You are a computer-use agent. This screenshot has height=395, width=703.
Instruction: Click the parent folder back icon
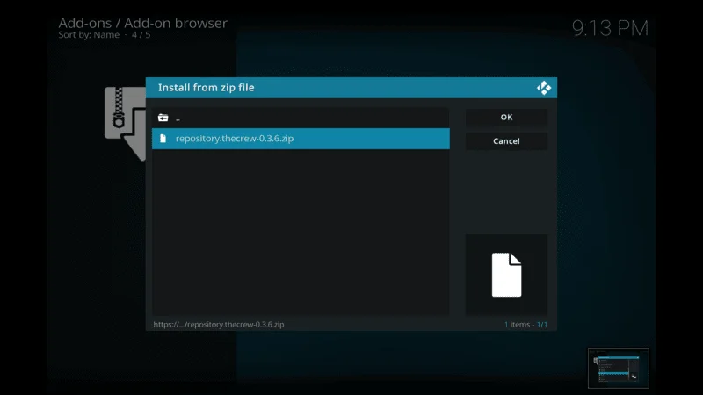[x=163, y=118]
